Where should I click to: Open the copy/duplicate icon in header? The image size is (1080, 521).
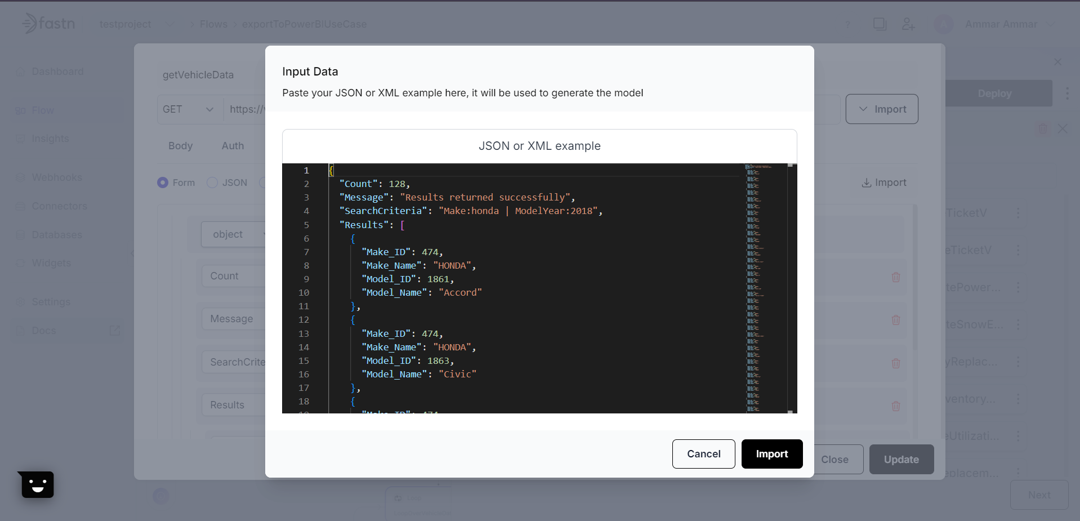point(879,24)
